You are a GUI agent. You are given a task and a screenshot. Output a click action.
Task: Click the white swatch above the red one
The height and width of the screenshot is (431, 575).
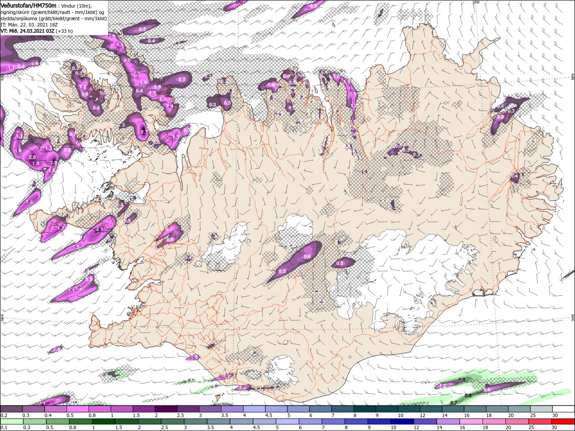564,409
